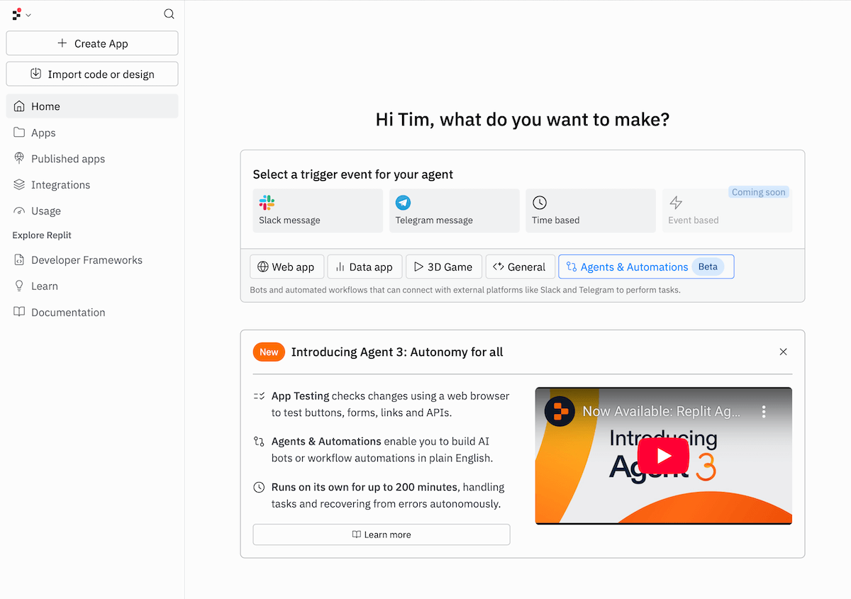Open the Apps folder in sidebar
Viewport: 851px width, 599px height.
coord(43,133)
